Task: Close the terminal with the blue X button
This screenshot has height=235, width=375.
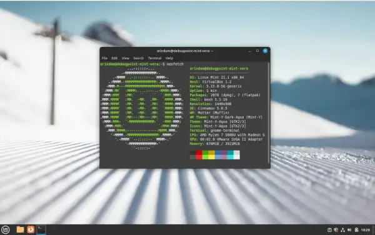Action: 265,51
